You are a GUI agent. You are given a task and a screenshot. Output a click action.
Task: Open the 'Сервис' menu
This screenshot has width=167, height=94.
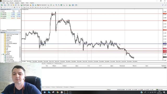coord(22,3)
